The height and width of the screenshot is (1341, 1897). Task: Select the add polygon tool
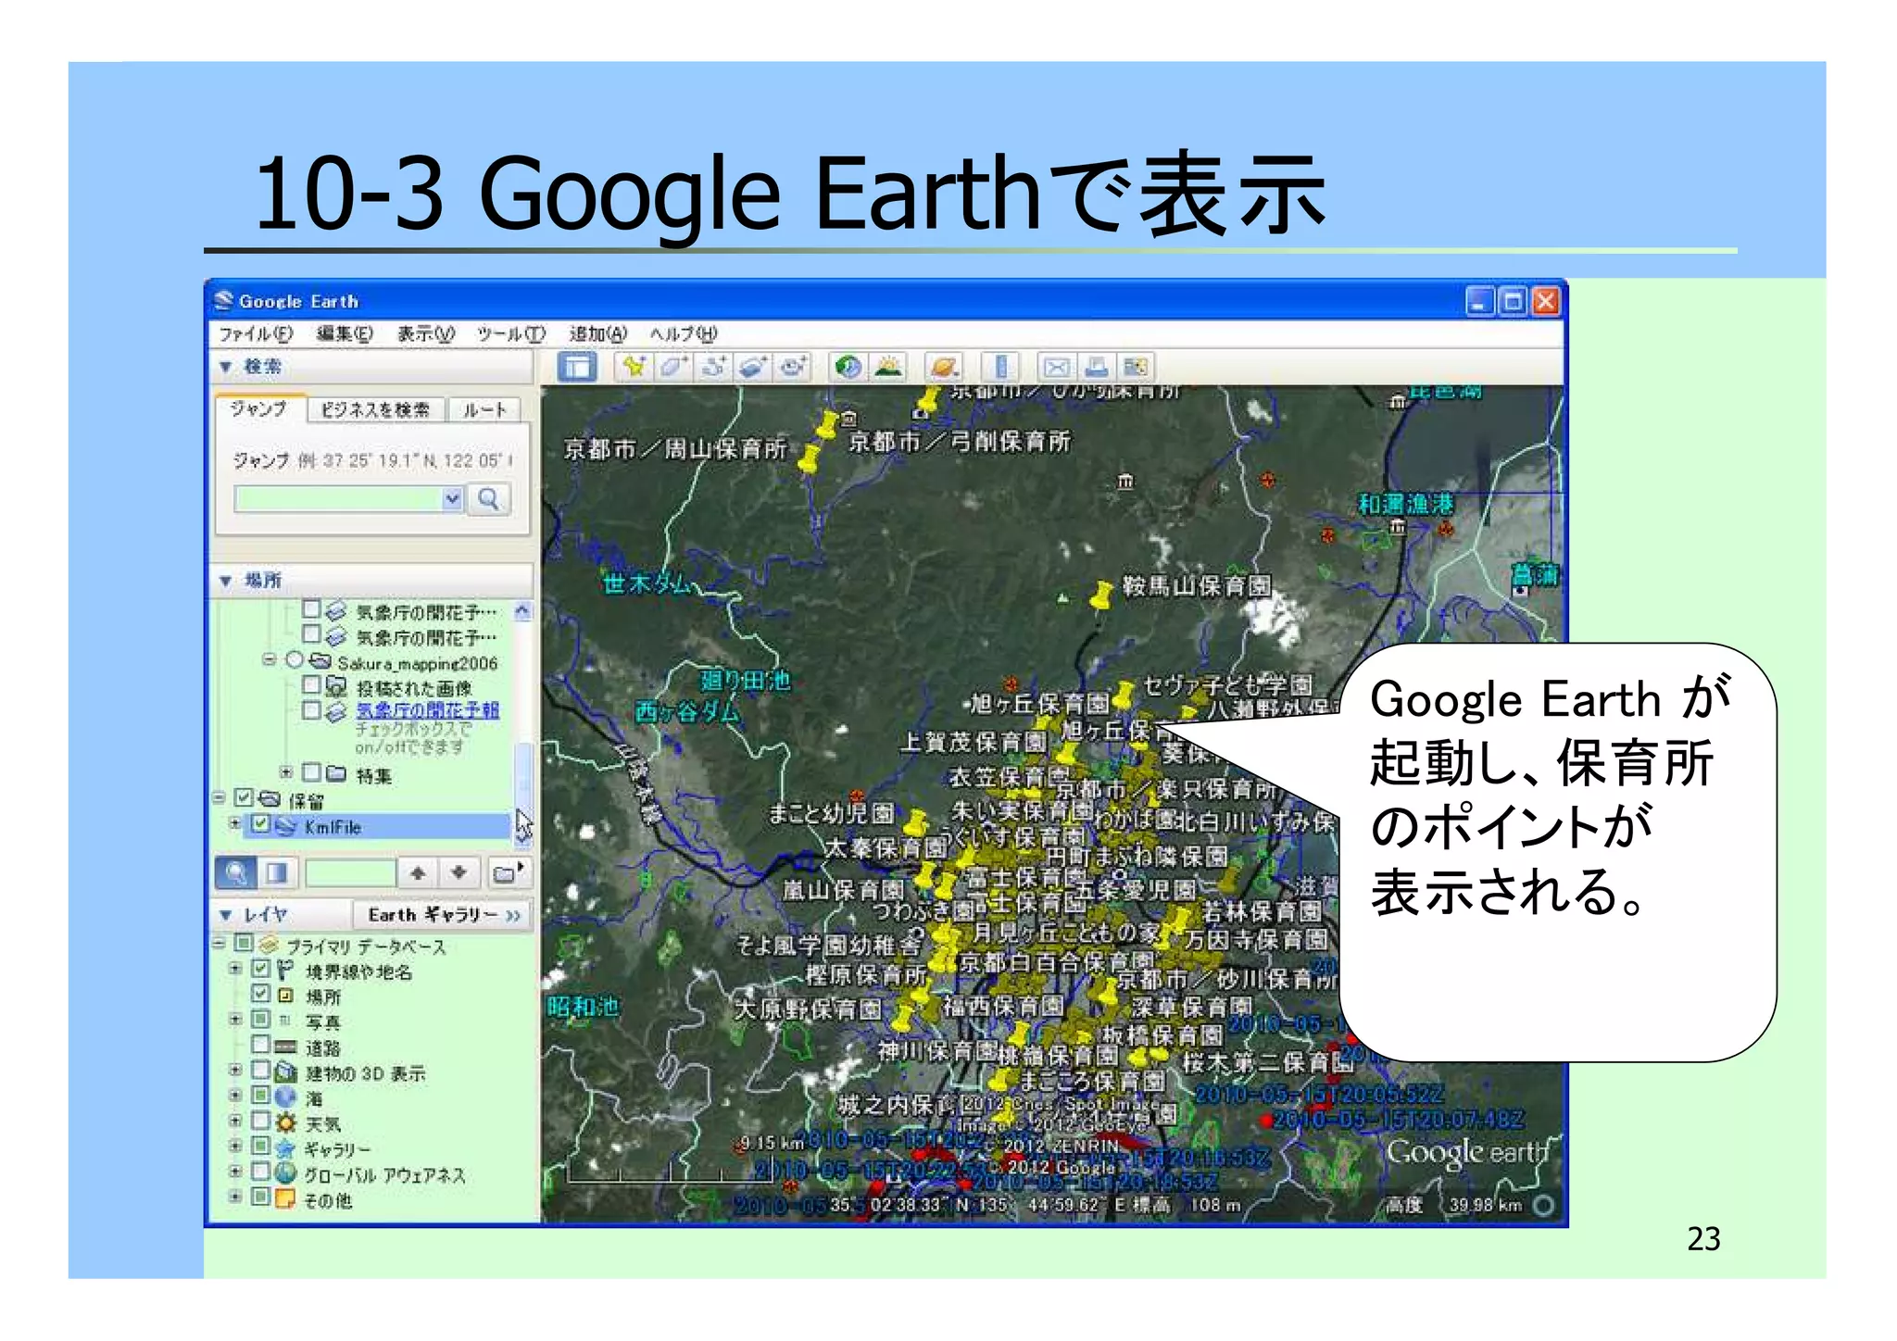(673, 367)
